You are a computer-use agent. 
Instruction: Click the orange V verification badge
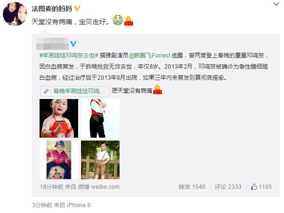[x=77, y=9]
